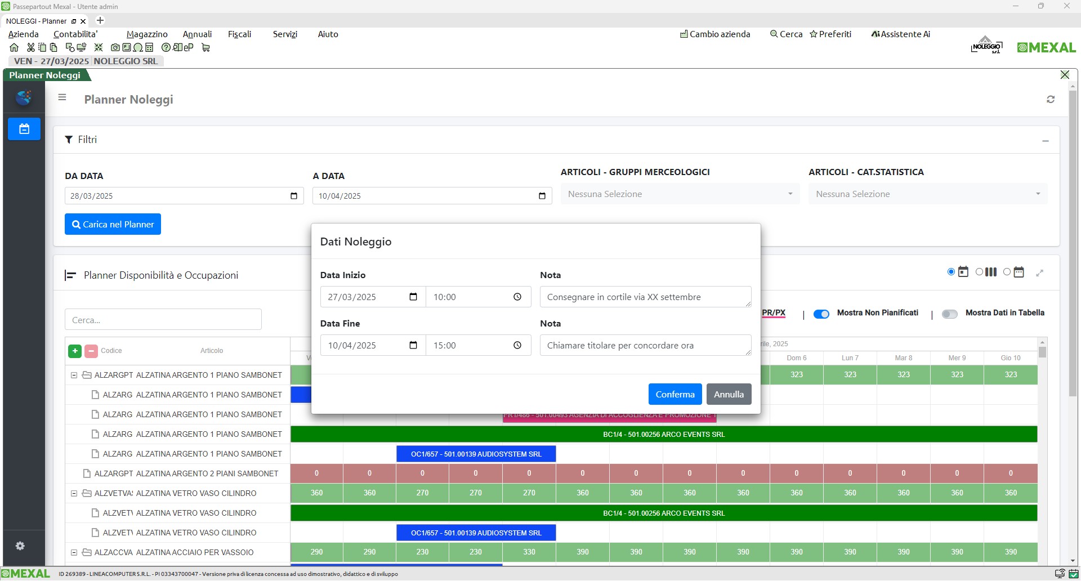Screen dimensions: 1081x581
Task: Click the home icon in the toolbar
Action: pyautogui.click(x=14, y=48)
